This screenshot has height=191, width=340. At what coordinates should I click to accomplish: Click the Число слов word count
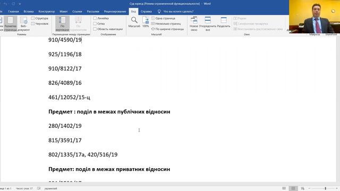(24, 188)
